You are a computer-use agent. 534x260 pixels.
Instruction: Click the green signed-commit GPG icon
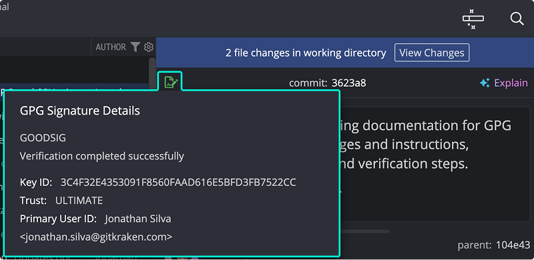(x=171, y=83)
